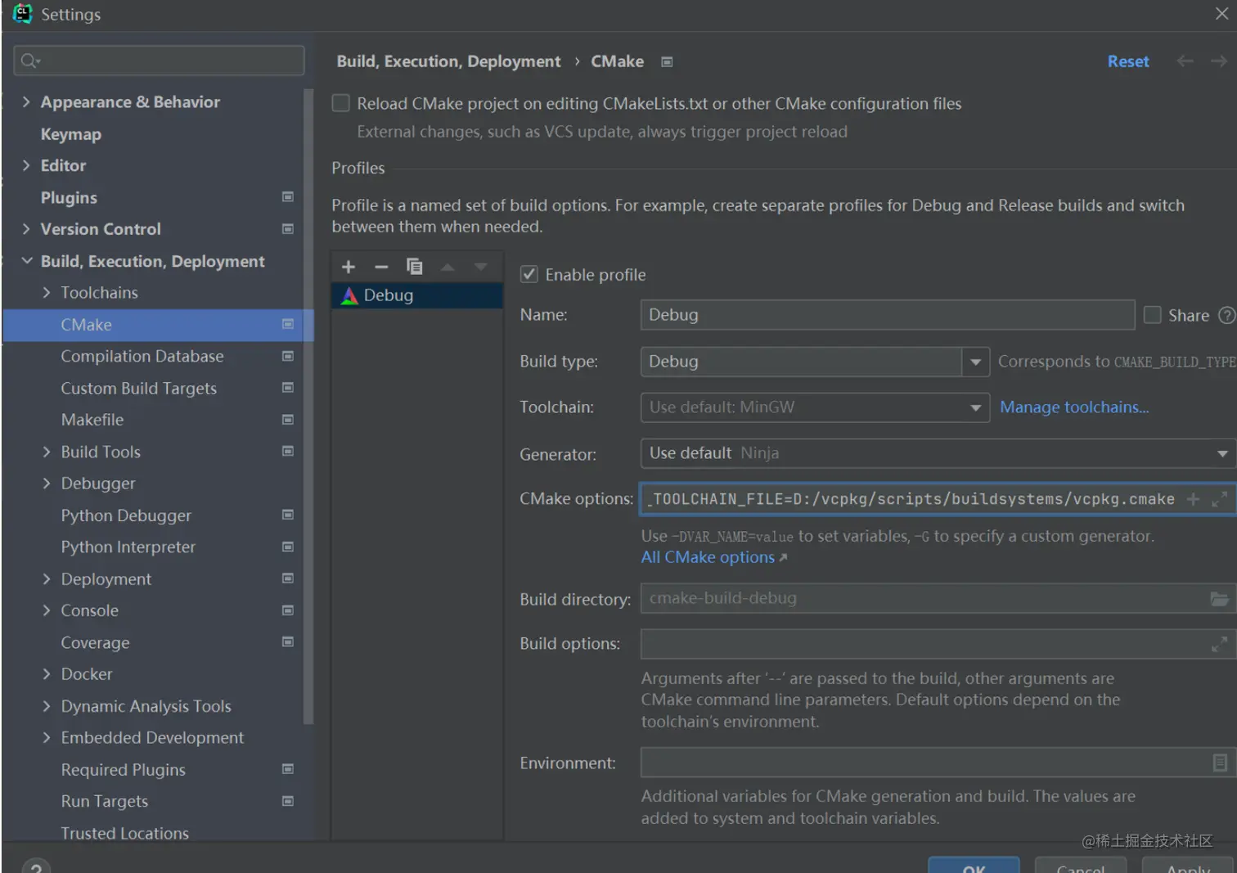
Task: Expand the Build options field
Action: pos(1219,645)
